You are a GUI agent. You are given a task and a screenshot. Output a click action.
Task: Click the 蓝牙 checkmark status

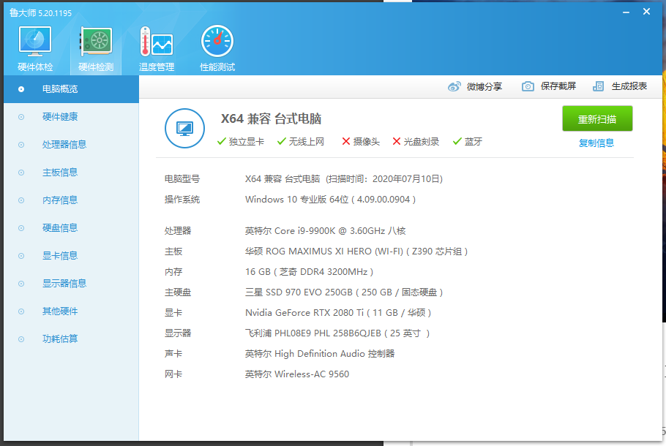pos(468,142)
